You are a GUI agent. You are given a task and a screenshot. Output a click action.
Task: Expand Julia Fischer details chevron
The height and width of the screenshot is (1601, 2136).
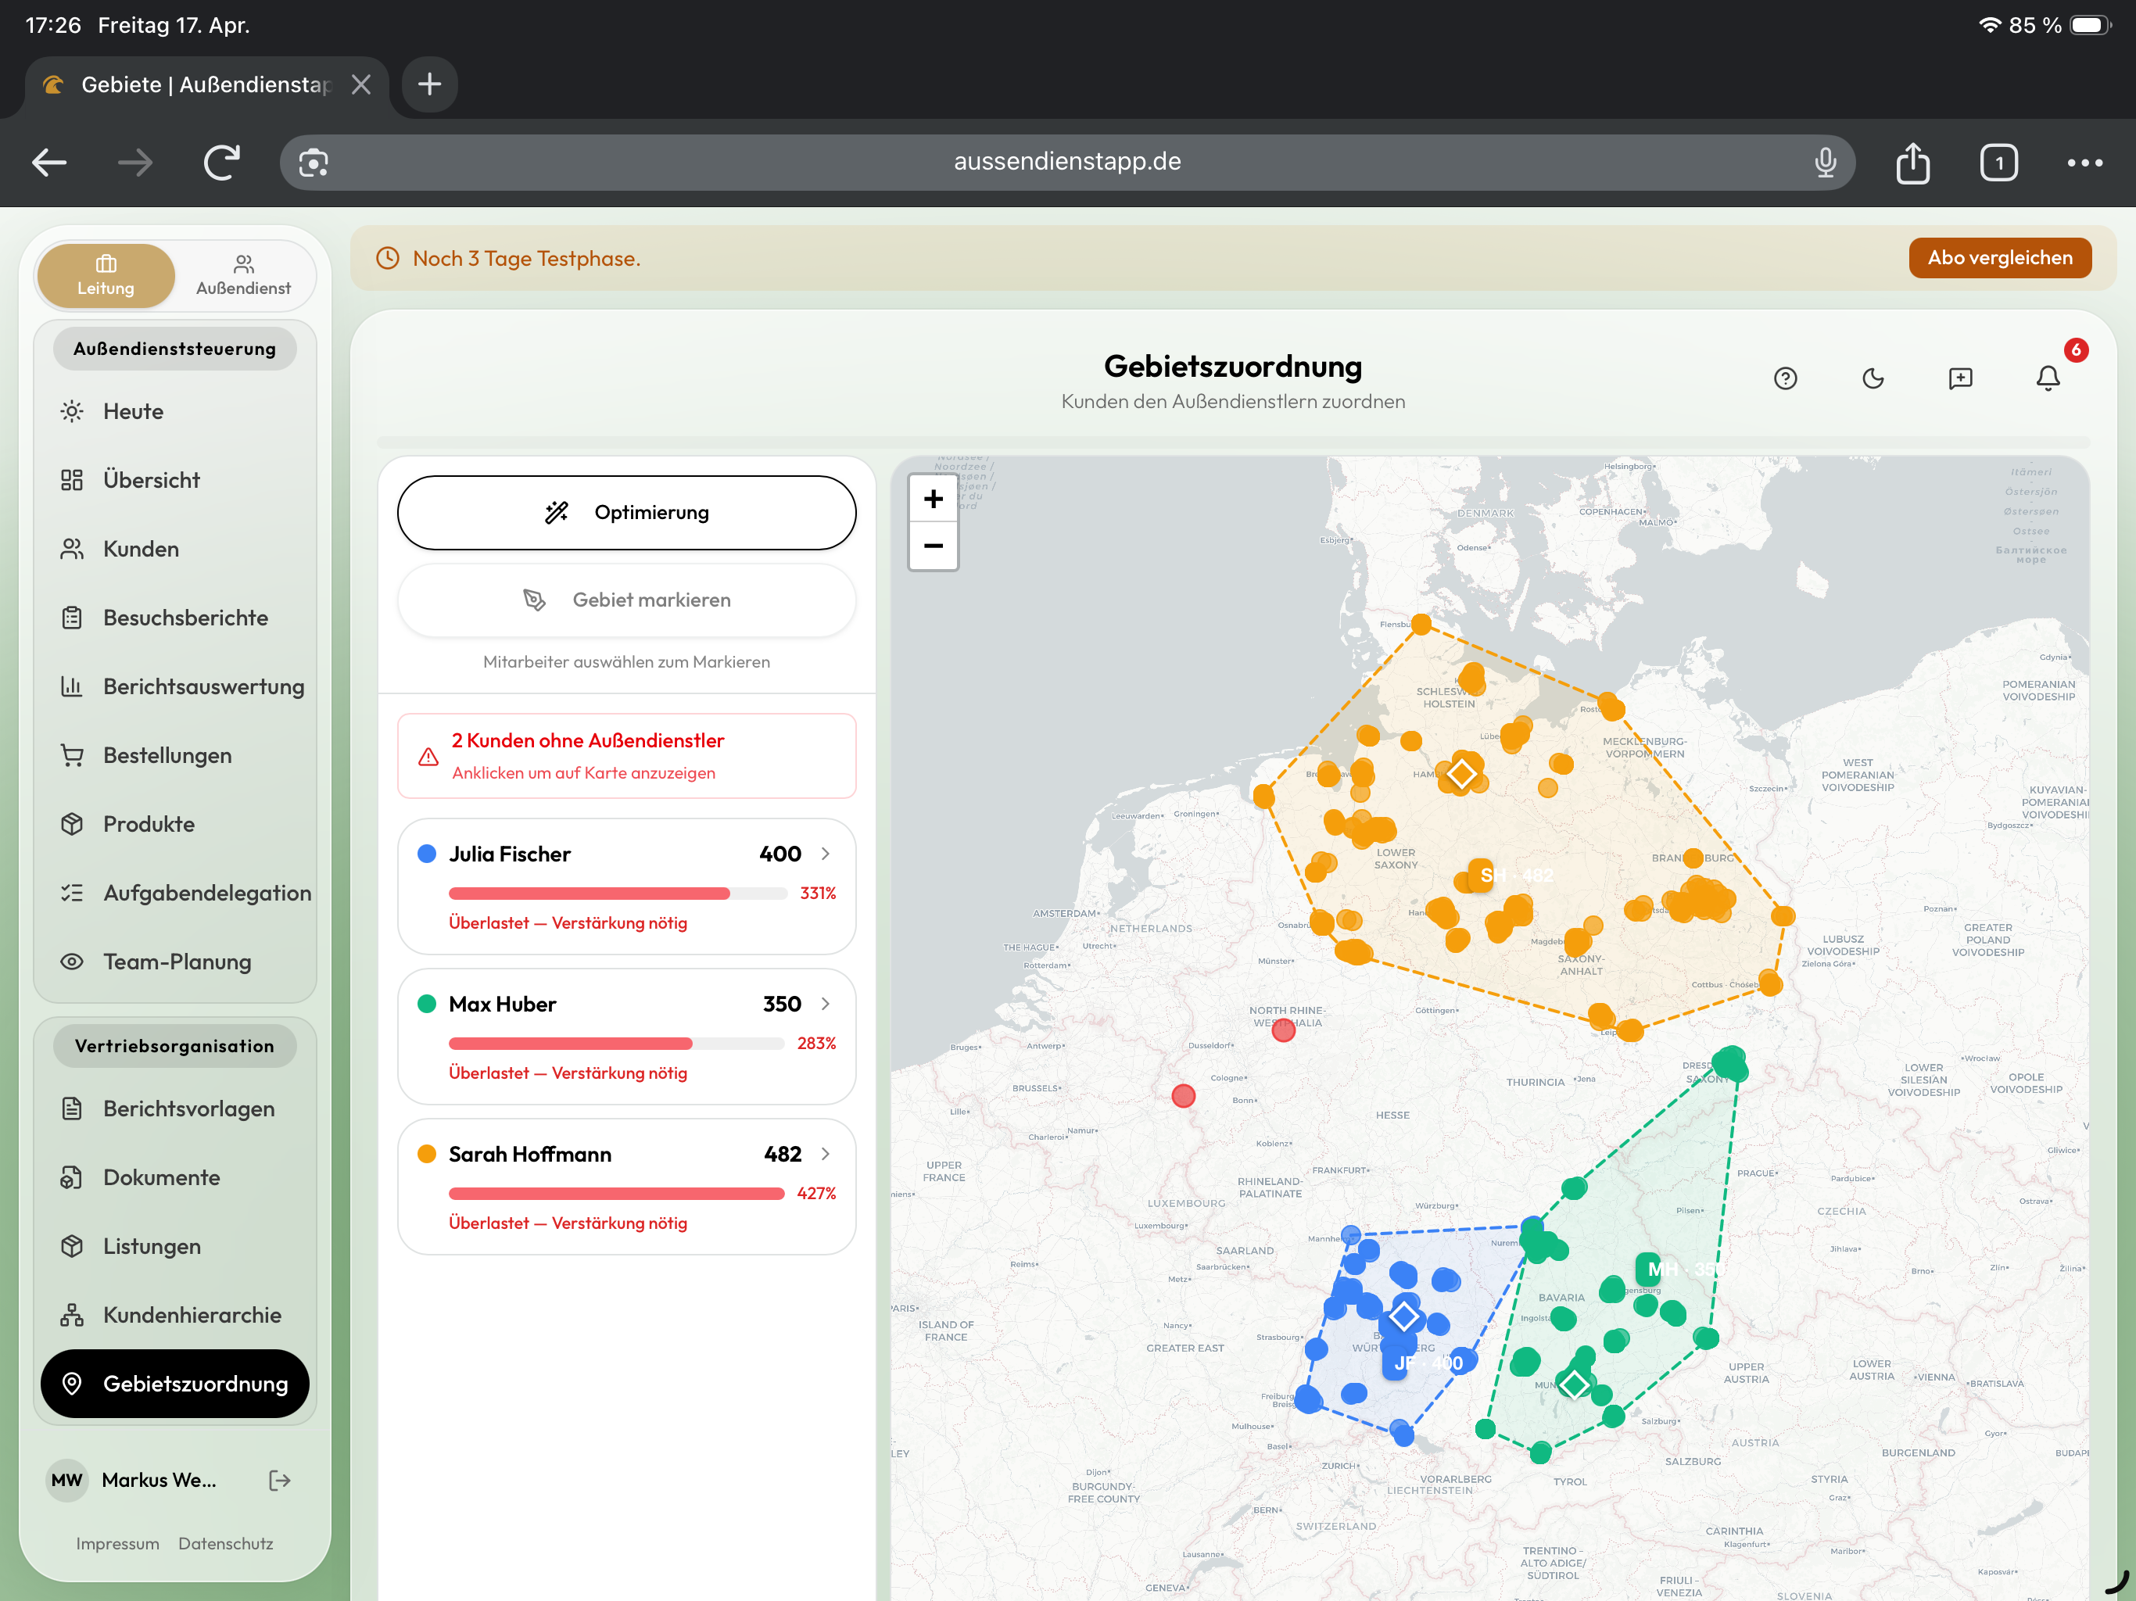point(826,854)
